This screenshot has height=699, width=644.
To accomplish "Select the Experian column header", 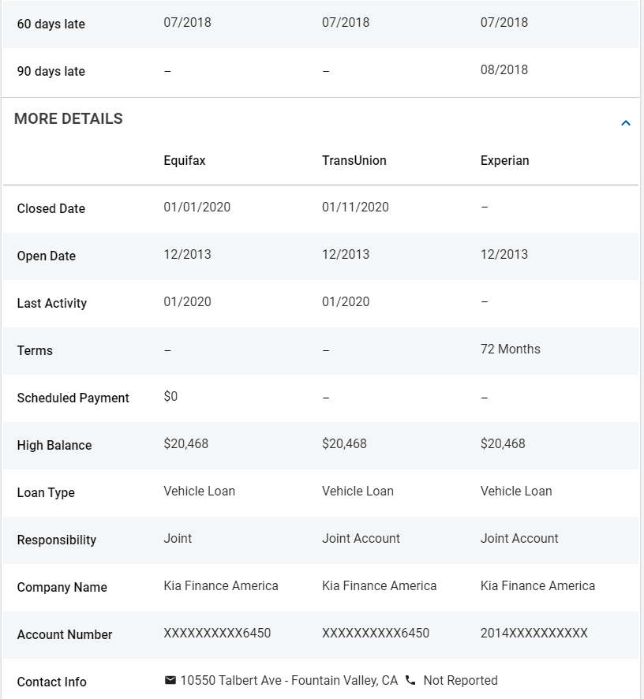I will point(504,160).
